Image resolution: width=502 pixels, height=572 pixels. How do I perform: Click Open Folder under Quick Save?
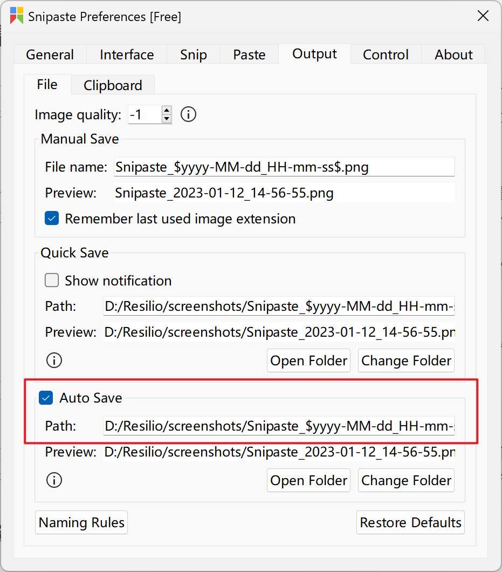(x=309, y=360)
